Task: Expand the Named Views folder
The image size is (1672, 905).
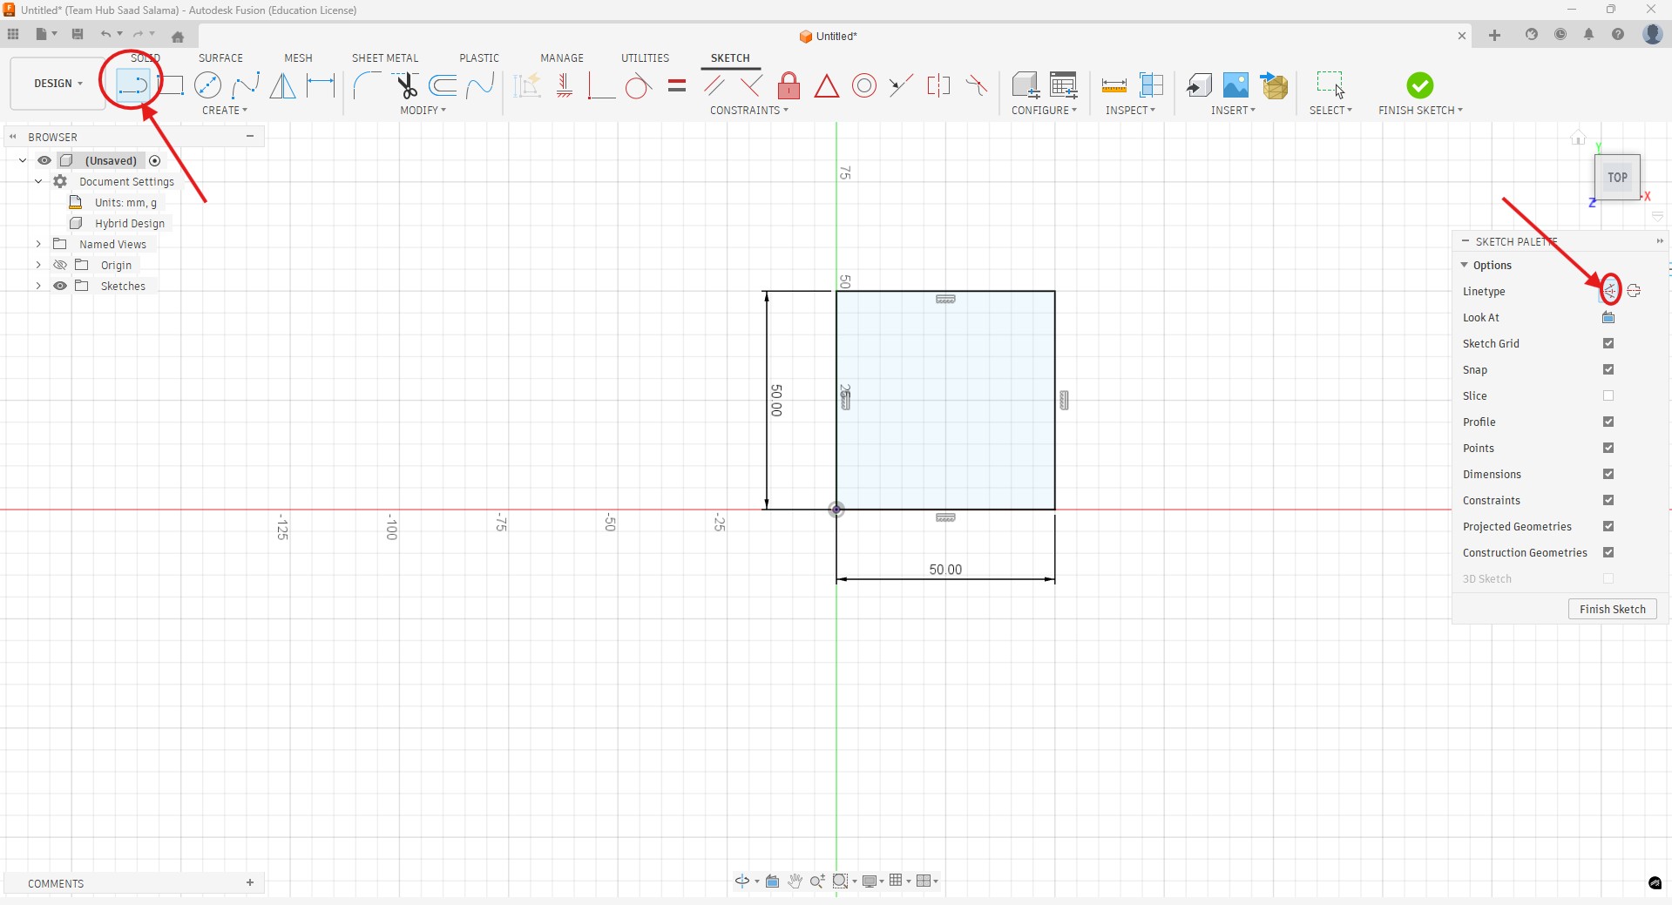Action: (x=38, y=244)
